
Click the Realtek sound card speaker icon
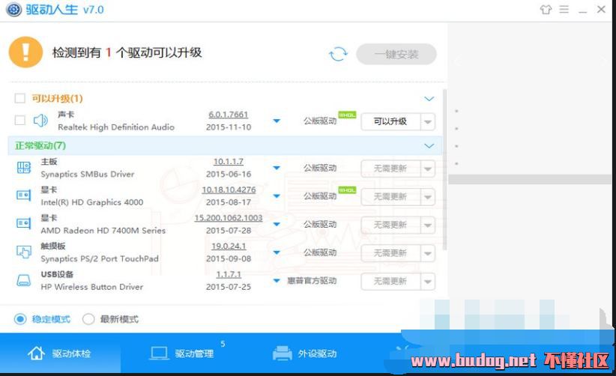point(40,121)
